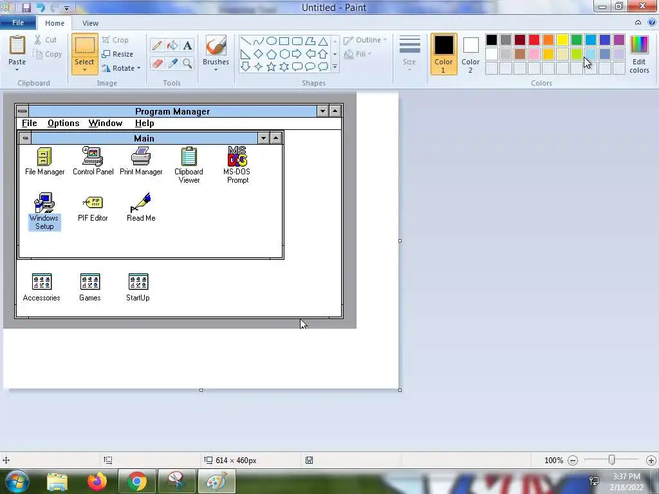Click the Cut command
The width and height of the screenshot is (659, 494).
click(x=46, y=40)
